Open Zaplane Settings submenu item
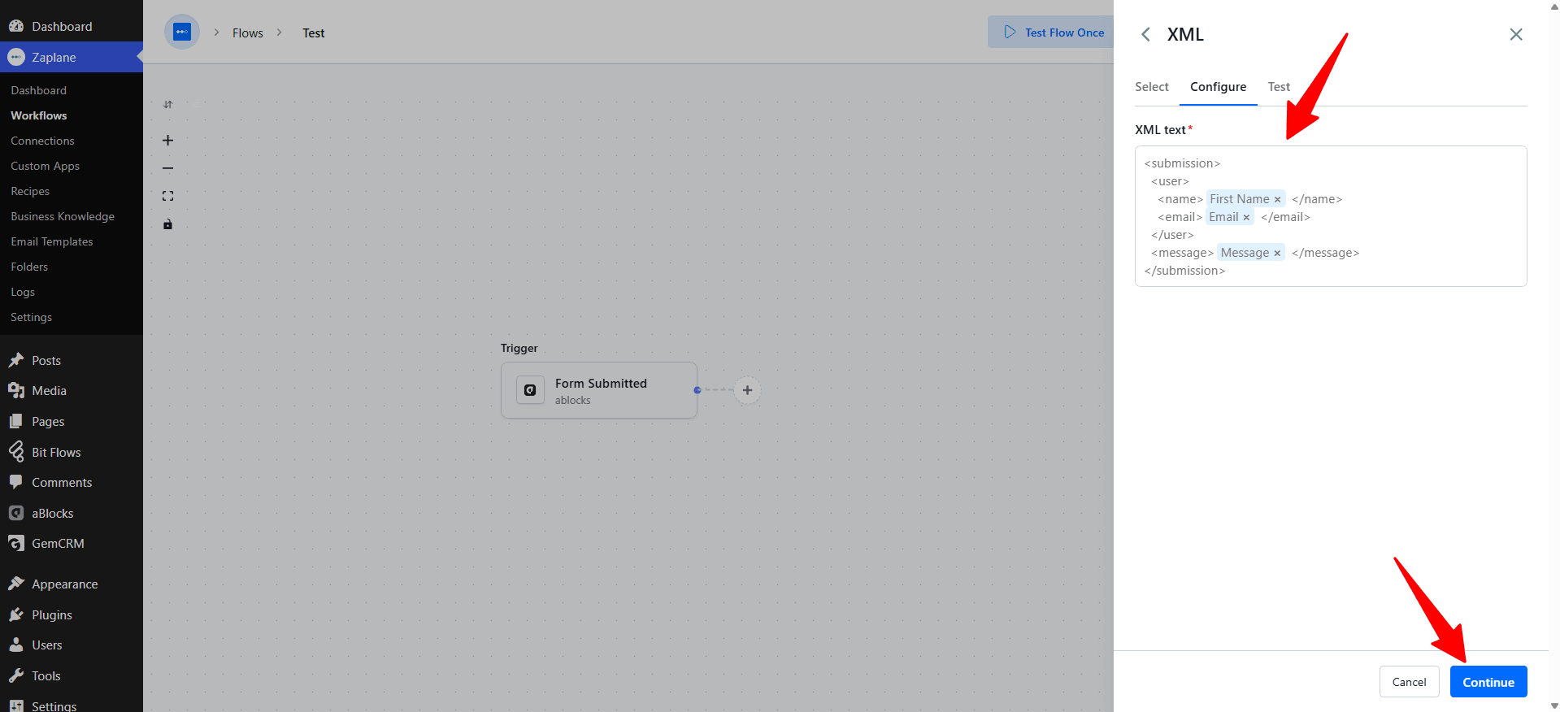The image size is (1560, 712). pos(32,317)
